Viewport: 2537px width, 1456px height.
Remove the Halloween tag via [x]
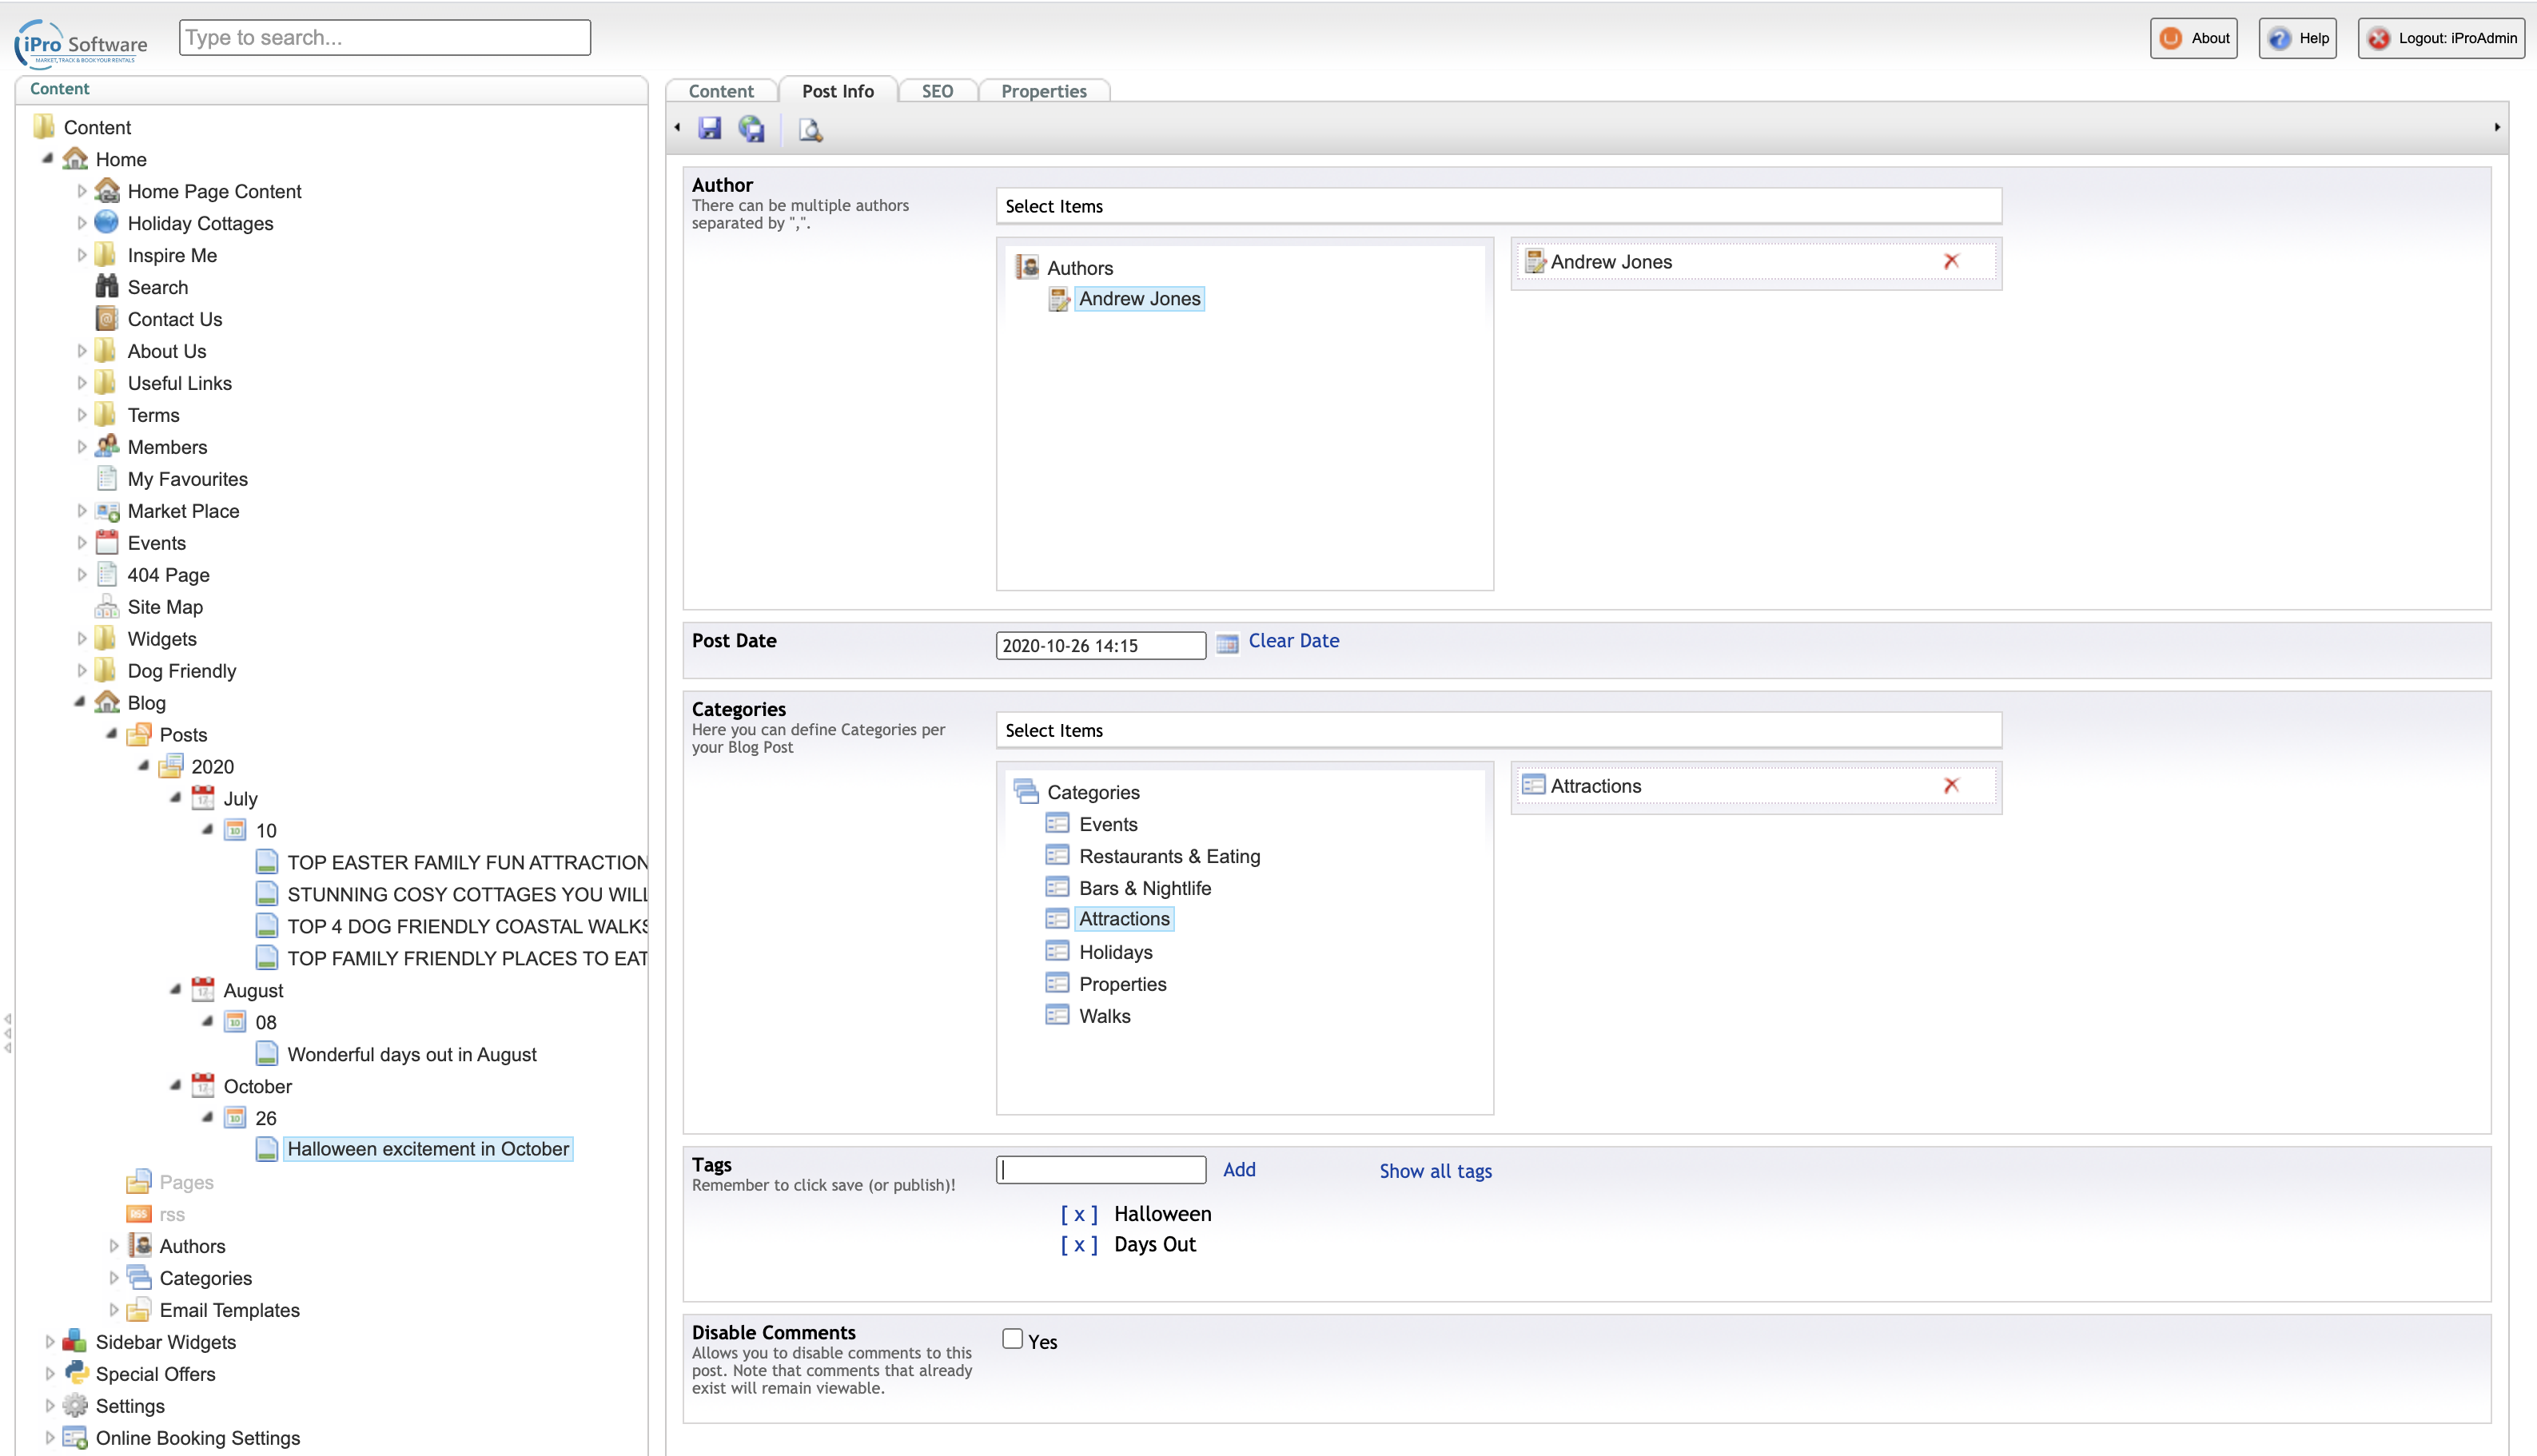pos(1078,1214)
